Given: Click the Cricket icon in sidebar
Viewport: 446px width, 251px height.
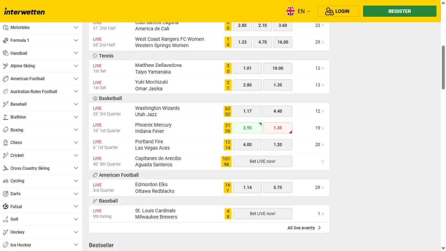Looking at the screenshot, I should coord(6,155).
